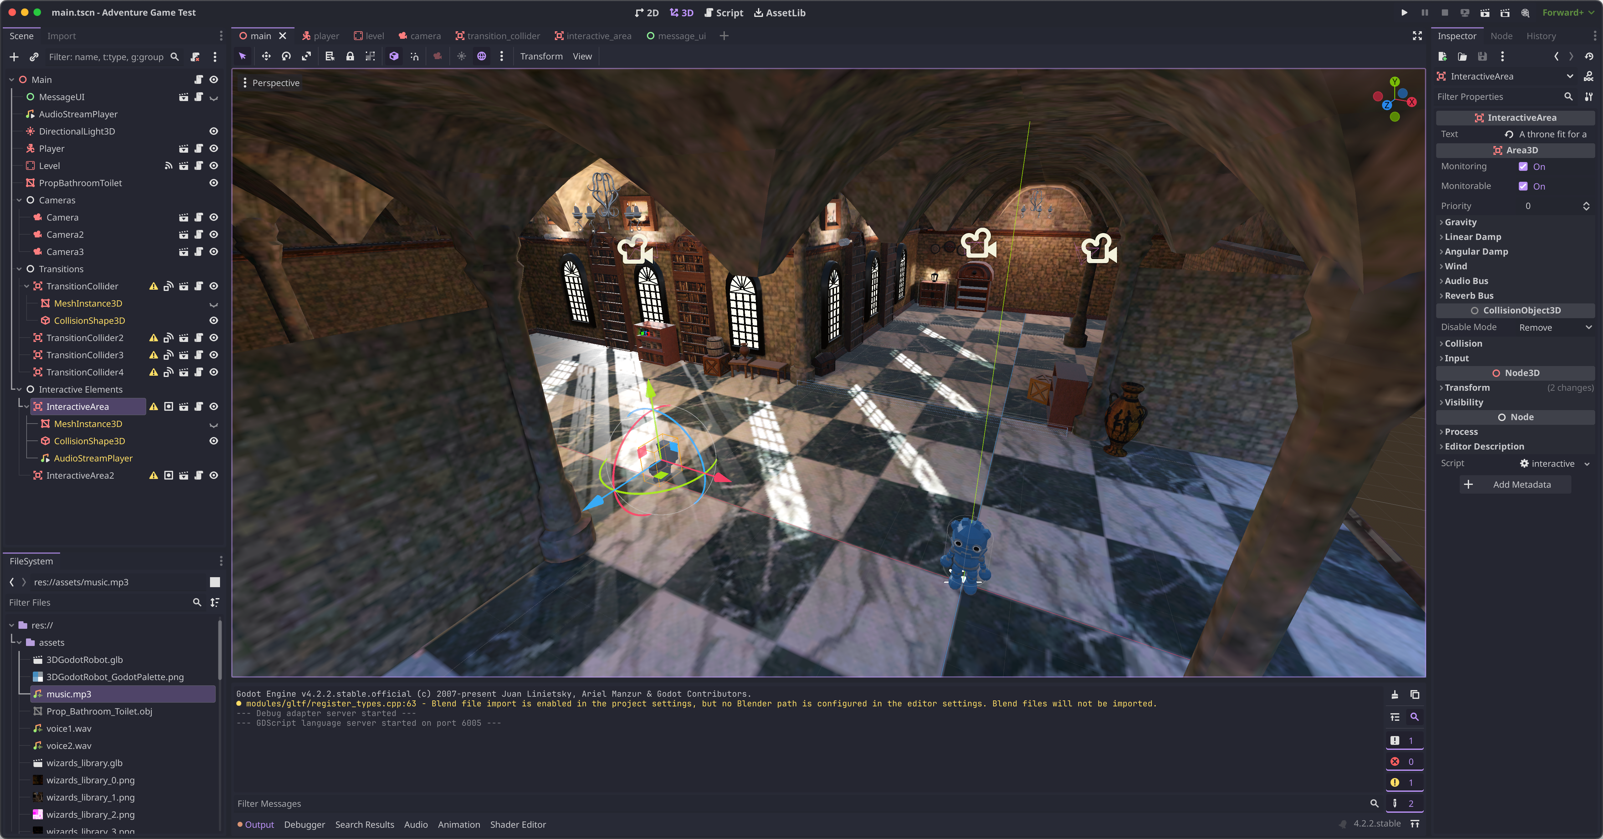This screenshot has width=1603, height=839.
Task: Select the Move mode tool icon
Action: click(x=266, y=57)
